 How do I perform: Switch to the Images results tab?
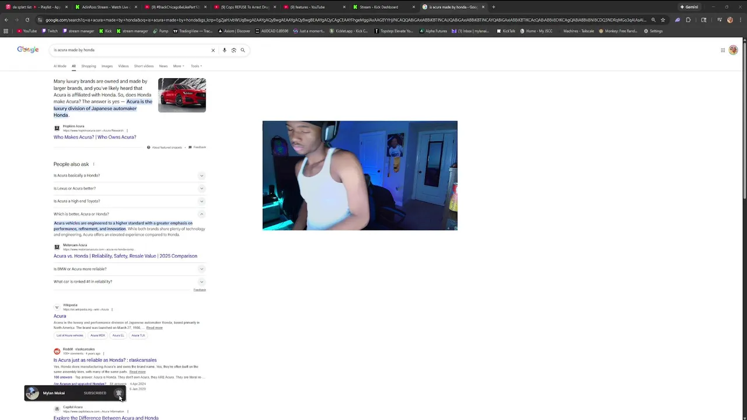click(107, 66)
